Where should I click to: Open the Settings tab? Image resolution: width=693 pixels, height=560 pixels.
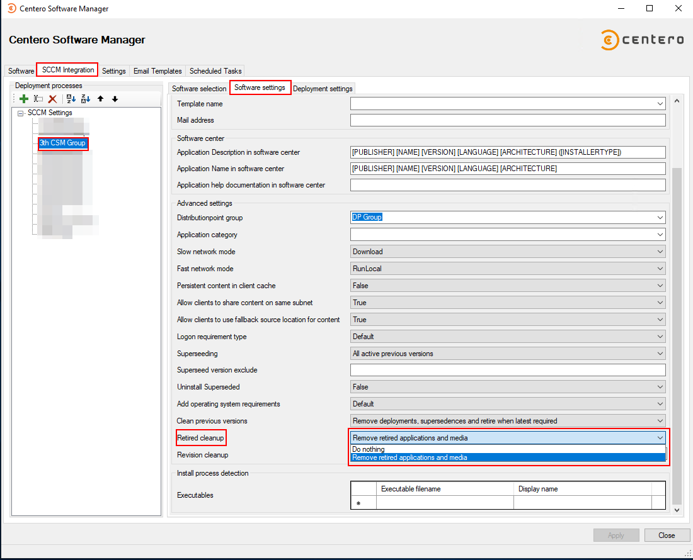point(113,71)
